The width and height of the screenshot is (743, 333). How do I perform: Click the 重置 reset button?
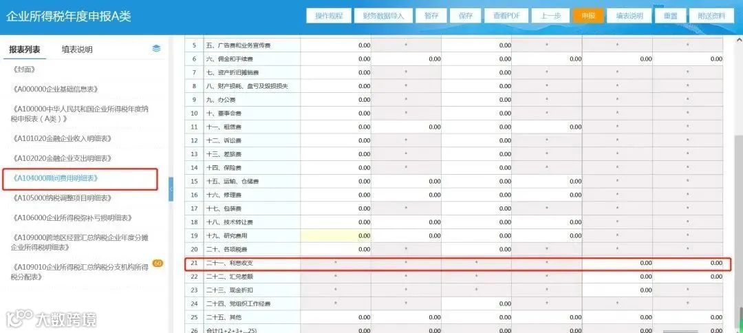(671, 16)
